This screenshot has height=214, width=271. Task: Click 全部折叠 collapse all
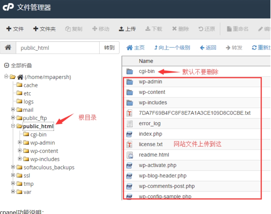(18, 65)
